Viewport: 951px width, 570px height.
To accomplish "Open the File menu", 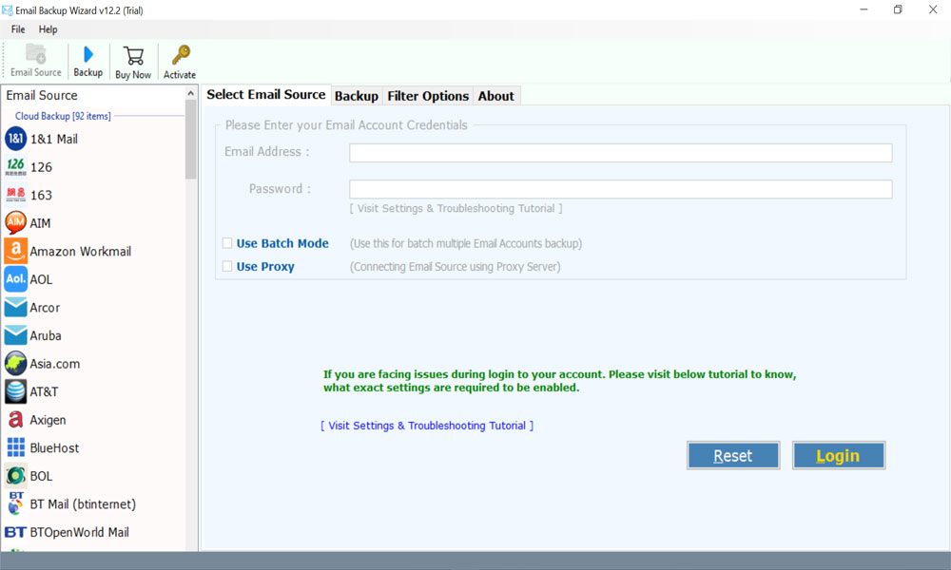I will [x=17, y=28].
